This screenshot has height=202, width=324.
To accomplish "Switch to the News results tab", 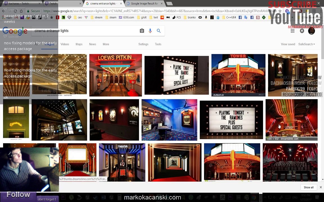I will tap(93, 44).
